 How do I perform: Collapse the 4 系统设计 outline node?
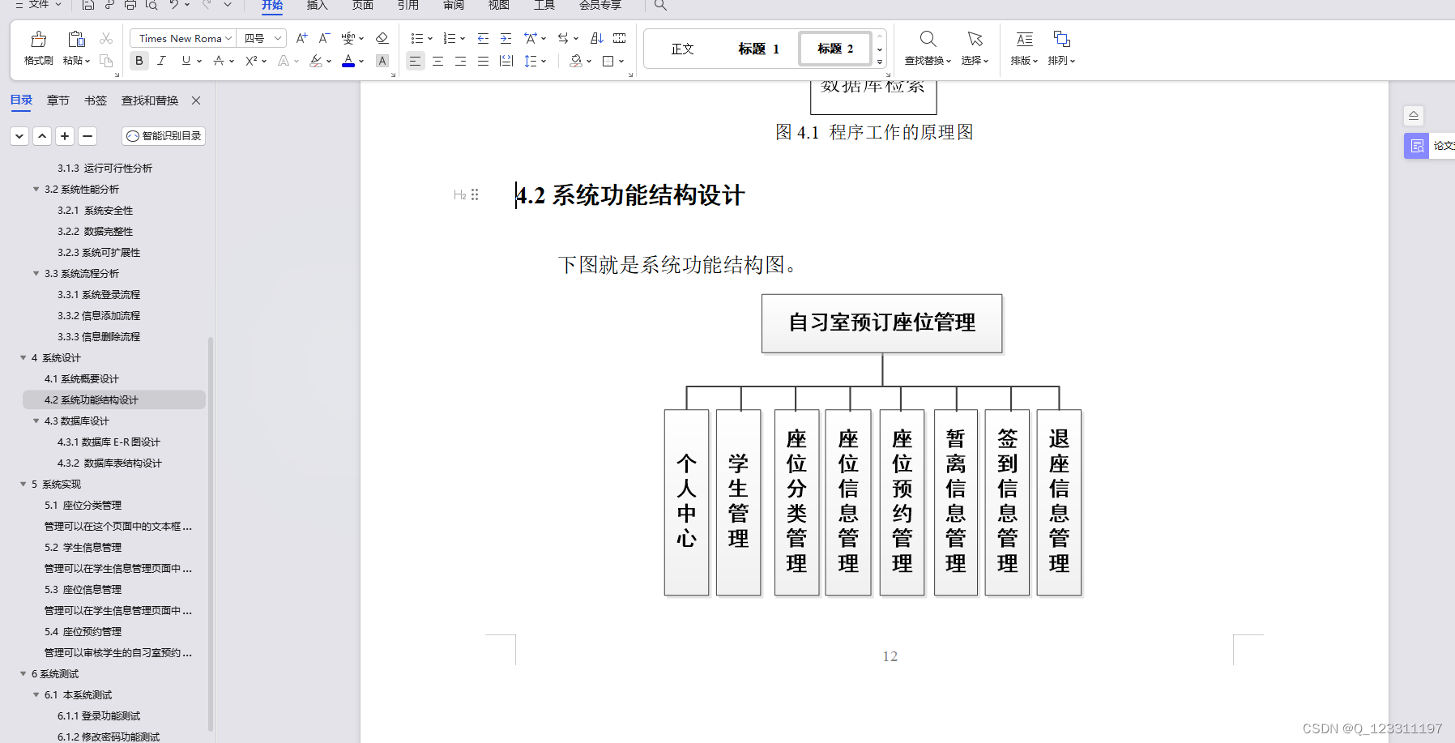(x=23, y=357)
